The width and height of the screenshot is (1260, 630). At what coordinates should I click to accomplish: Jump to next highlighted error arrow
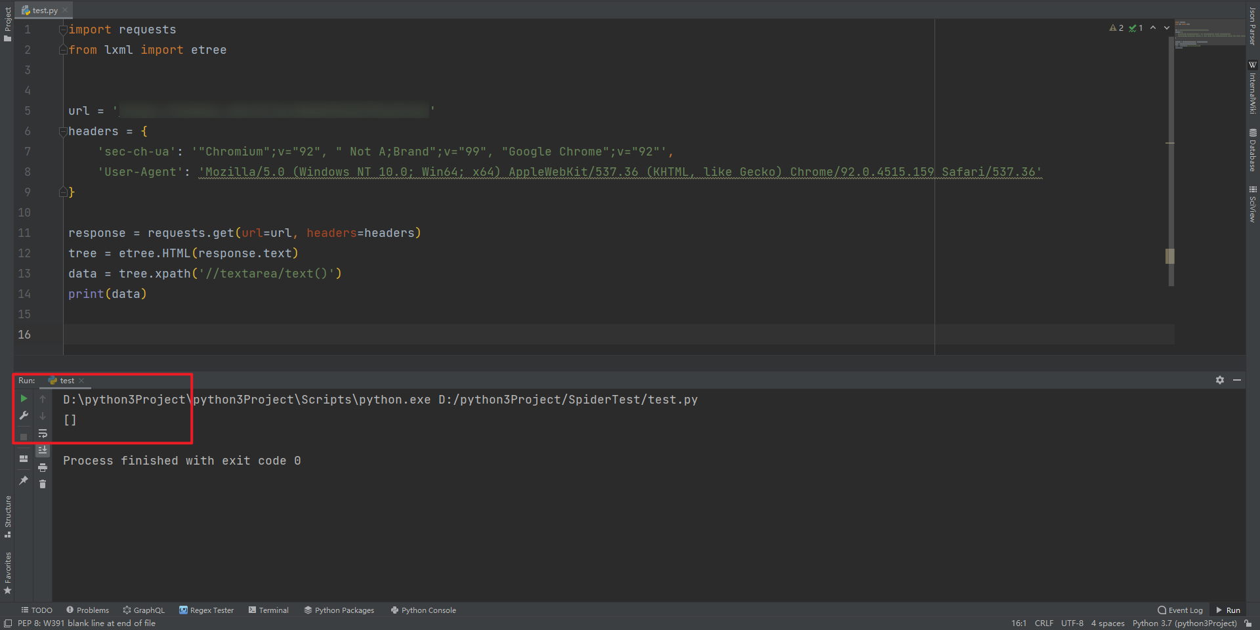pyautogui.click(x=1167, y=28)
